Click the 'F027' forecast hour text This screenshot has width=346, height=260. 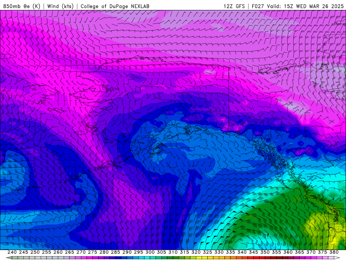click(258, 6)
